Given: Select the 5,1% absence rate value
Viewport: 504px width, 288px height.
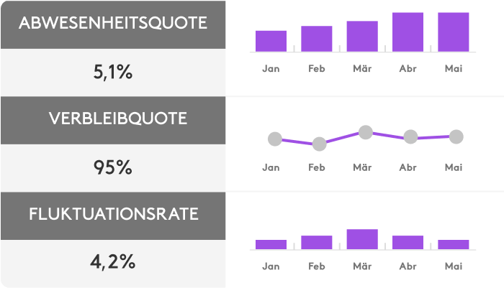Looking at the screenshot, I should click(113, 72).
